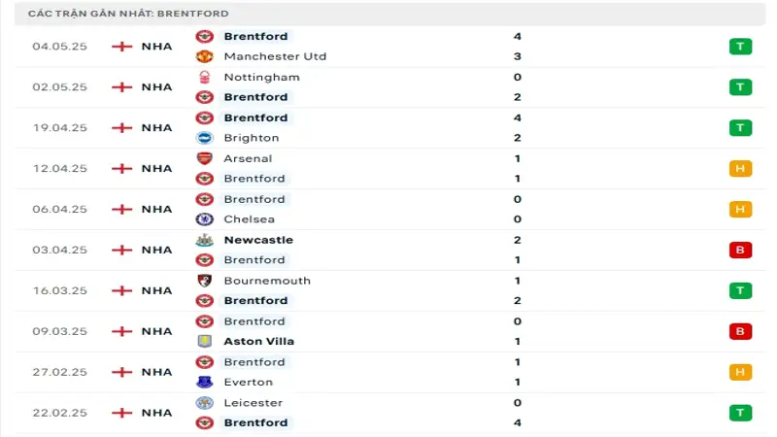Click the Bournemouth club crest icon

204,281
